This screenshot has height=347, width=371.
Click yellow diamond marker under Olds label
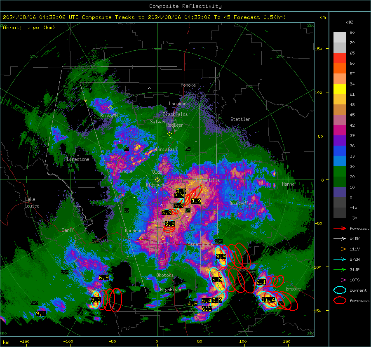pos(157,180)
